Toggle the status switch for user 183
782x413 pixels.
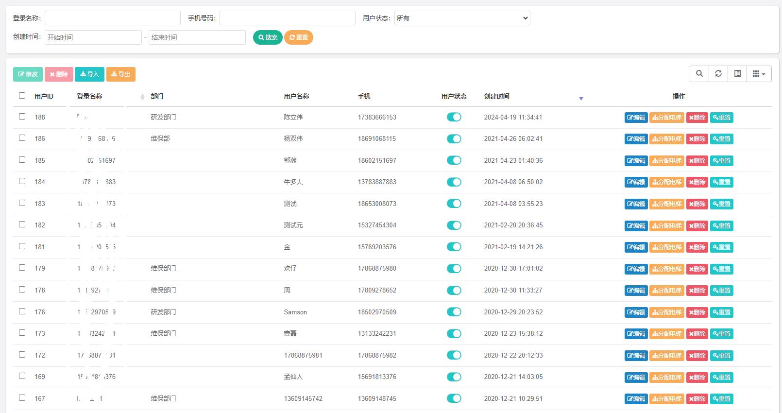(x=454, y=204)
